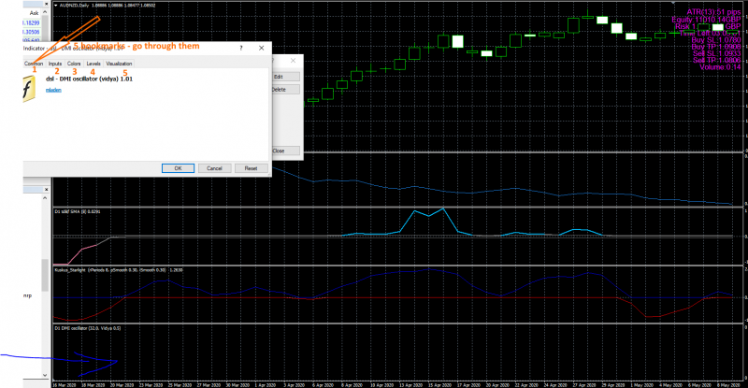Switch to the Common tab

click(x=34, y=64)
